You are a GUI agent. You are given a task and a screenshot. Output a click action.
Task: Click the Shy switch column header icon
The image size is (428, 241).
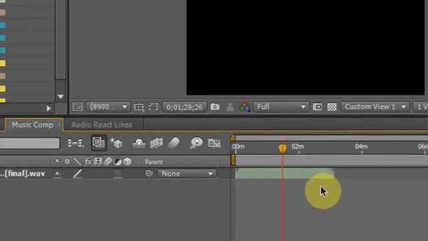(x=57, y=161)
